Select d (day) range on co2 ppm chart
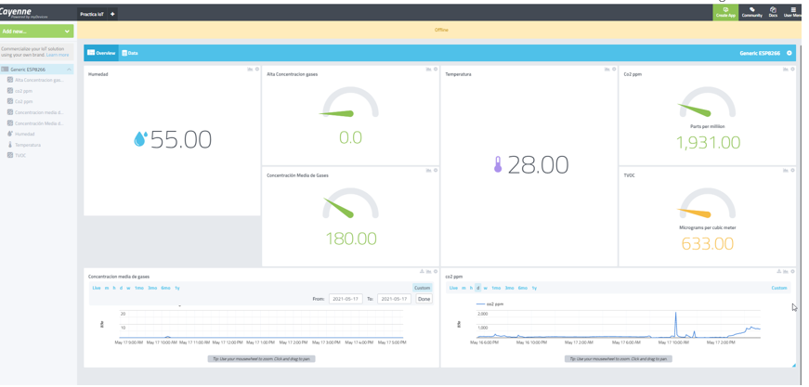 point(478,288)
